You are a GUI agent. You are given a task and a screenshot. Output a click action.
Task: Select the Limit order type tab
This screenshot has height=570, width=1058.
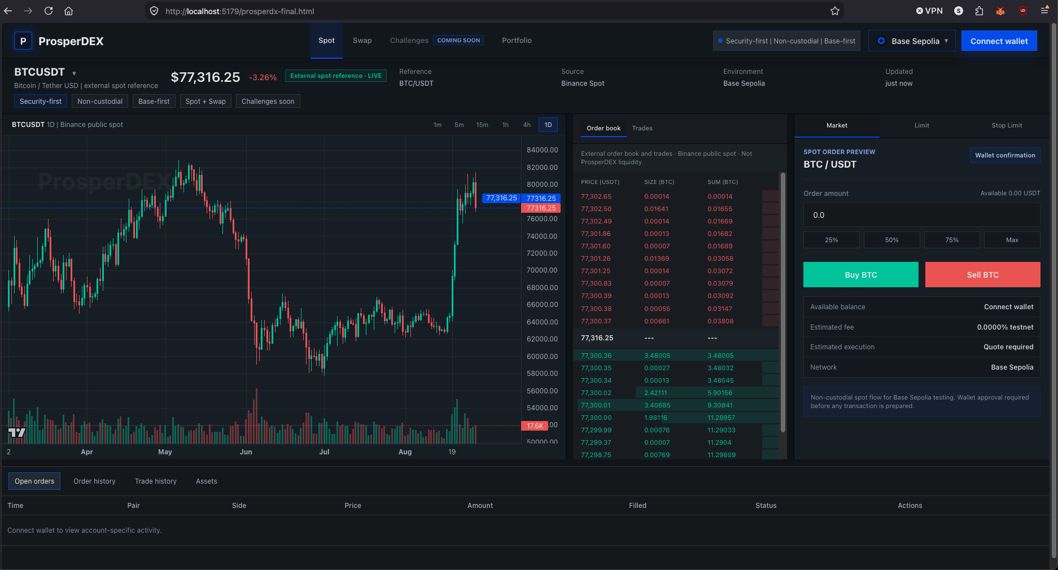coord(922,125)
